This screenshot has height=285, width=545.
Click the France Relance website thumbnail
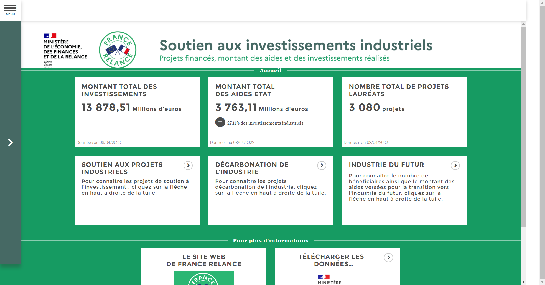point(204,278)
